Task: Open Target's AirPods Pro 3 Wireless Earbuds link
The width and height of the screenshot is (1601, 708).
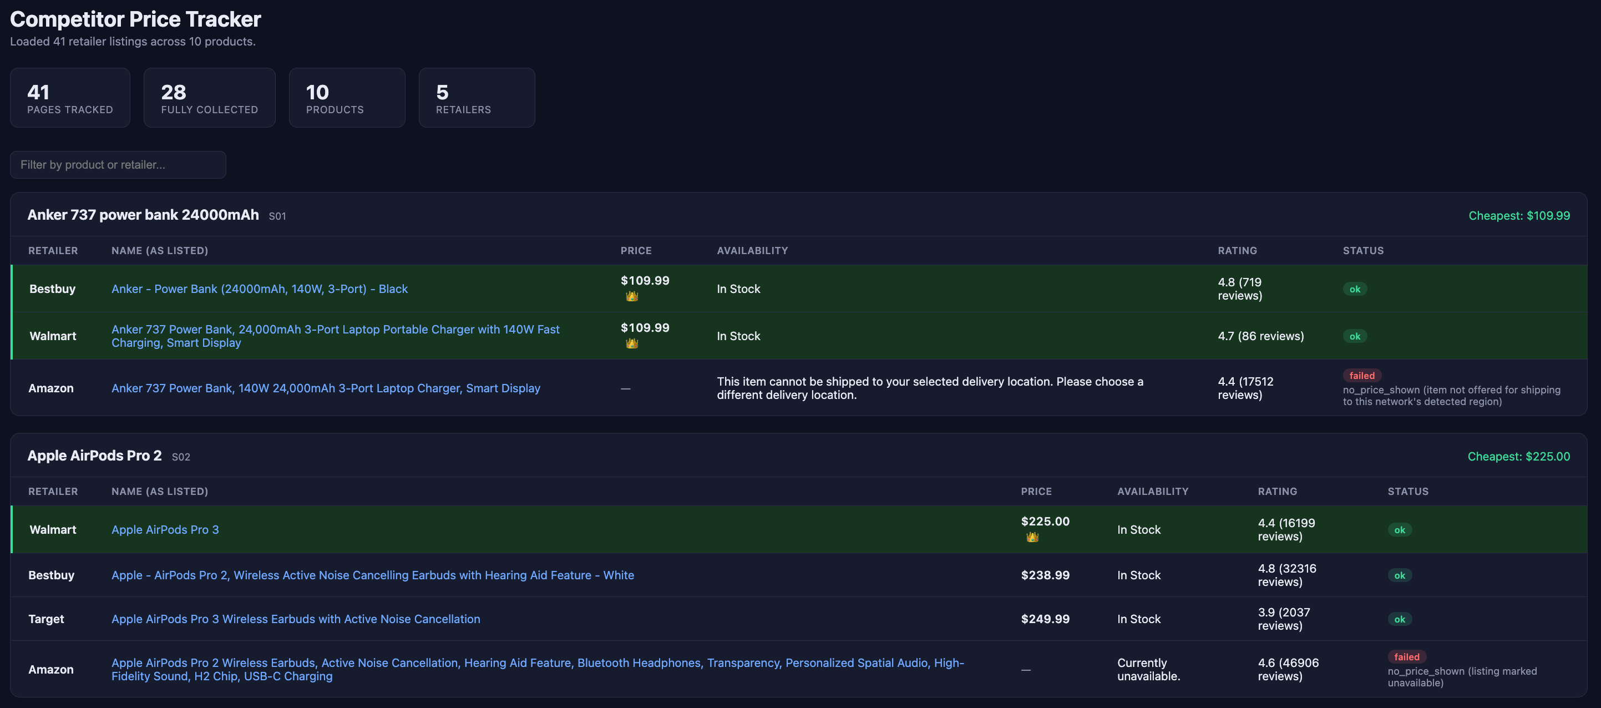Action: [x=296, y=619]
